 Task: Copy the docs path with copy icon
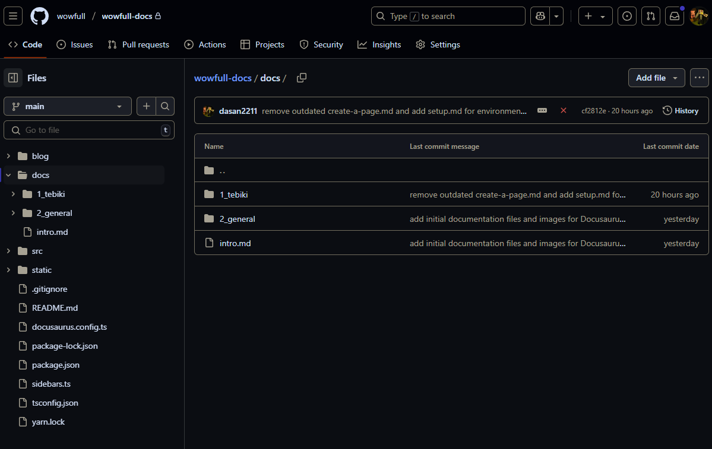(302, 78)
